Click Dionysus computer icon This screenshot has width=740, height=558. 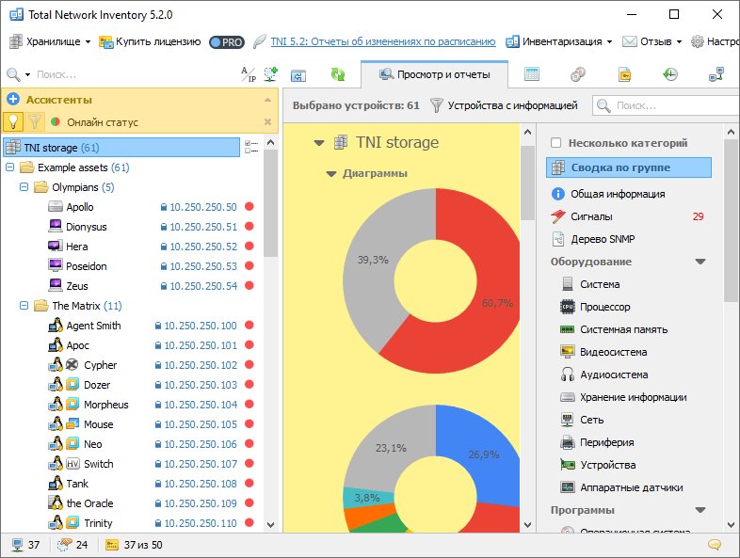pos(56,226)
